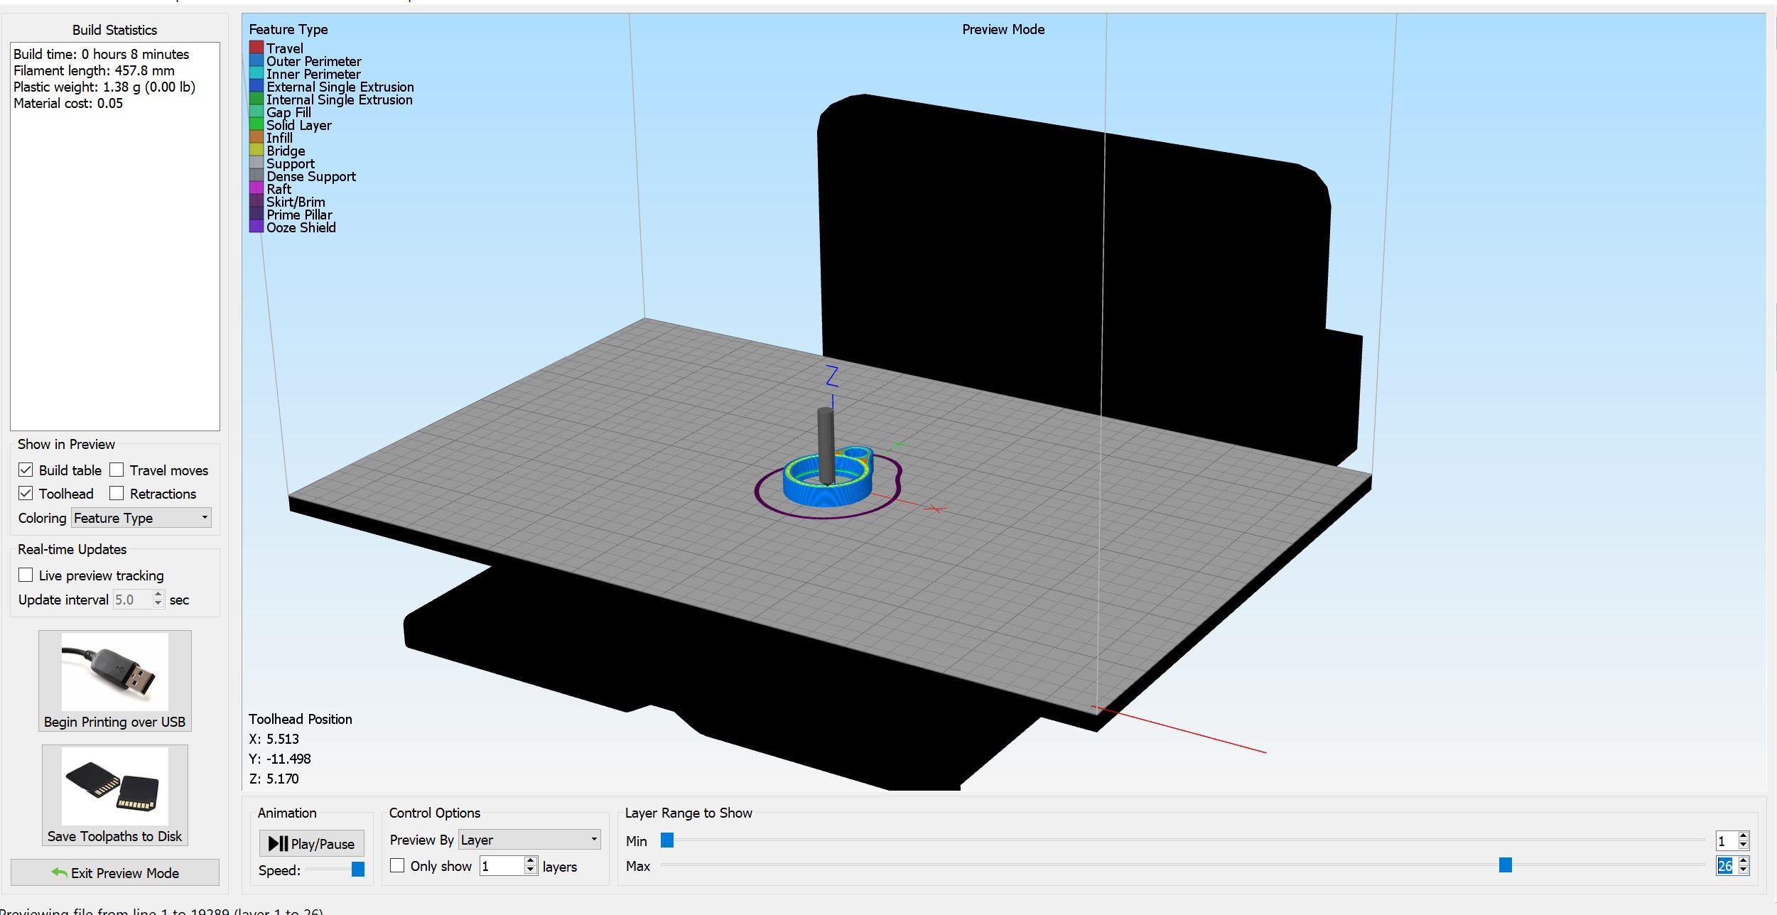Uncheck the Build table checkbox
Screen dimensions: 1777x915
[26, 470]
